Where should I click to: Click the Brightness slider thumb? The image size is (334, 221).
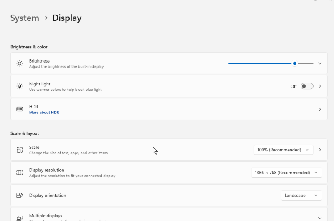pyautogui.click(x=295, y=63)
